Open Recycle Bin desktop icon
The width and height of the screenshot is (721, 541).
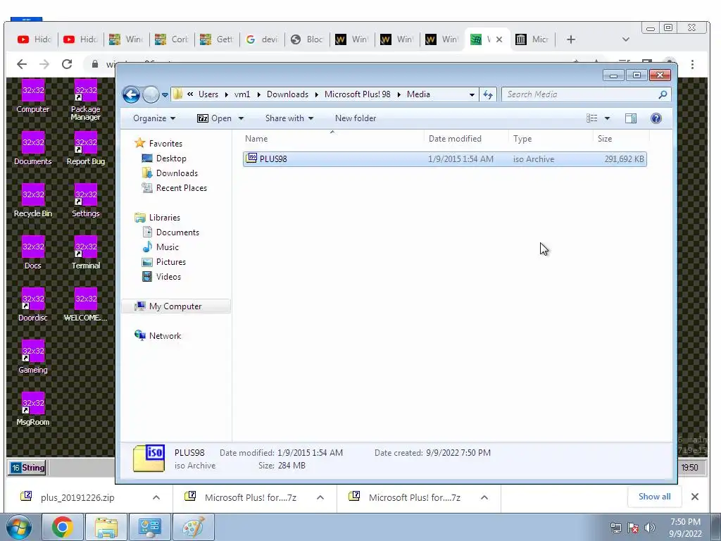coord(32,201)
